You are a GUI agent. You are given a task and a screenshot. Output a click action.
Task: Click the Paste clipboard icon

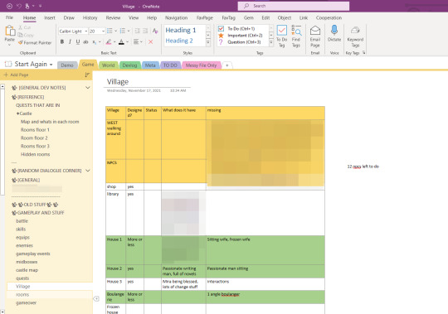click(x=10, y=31)
